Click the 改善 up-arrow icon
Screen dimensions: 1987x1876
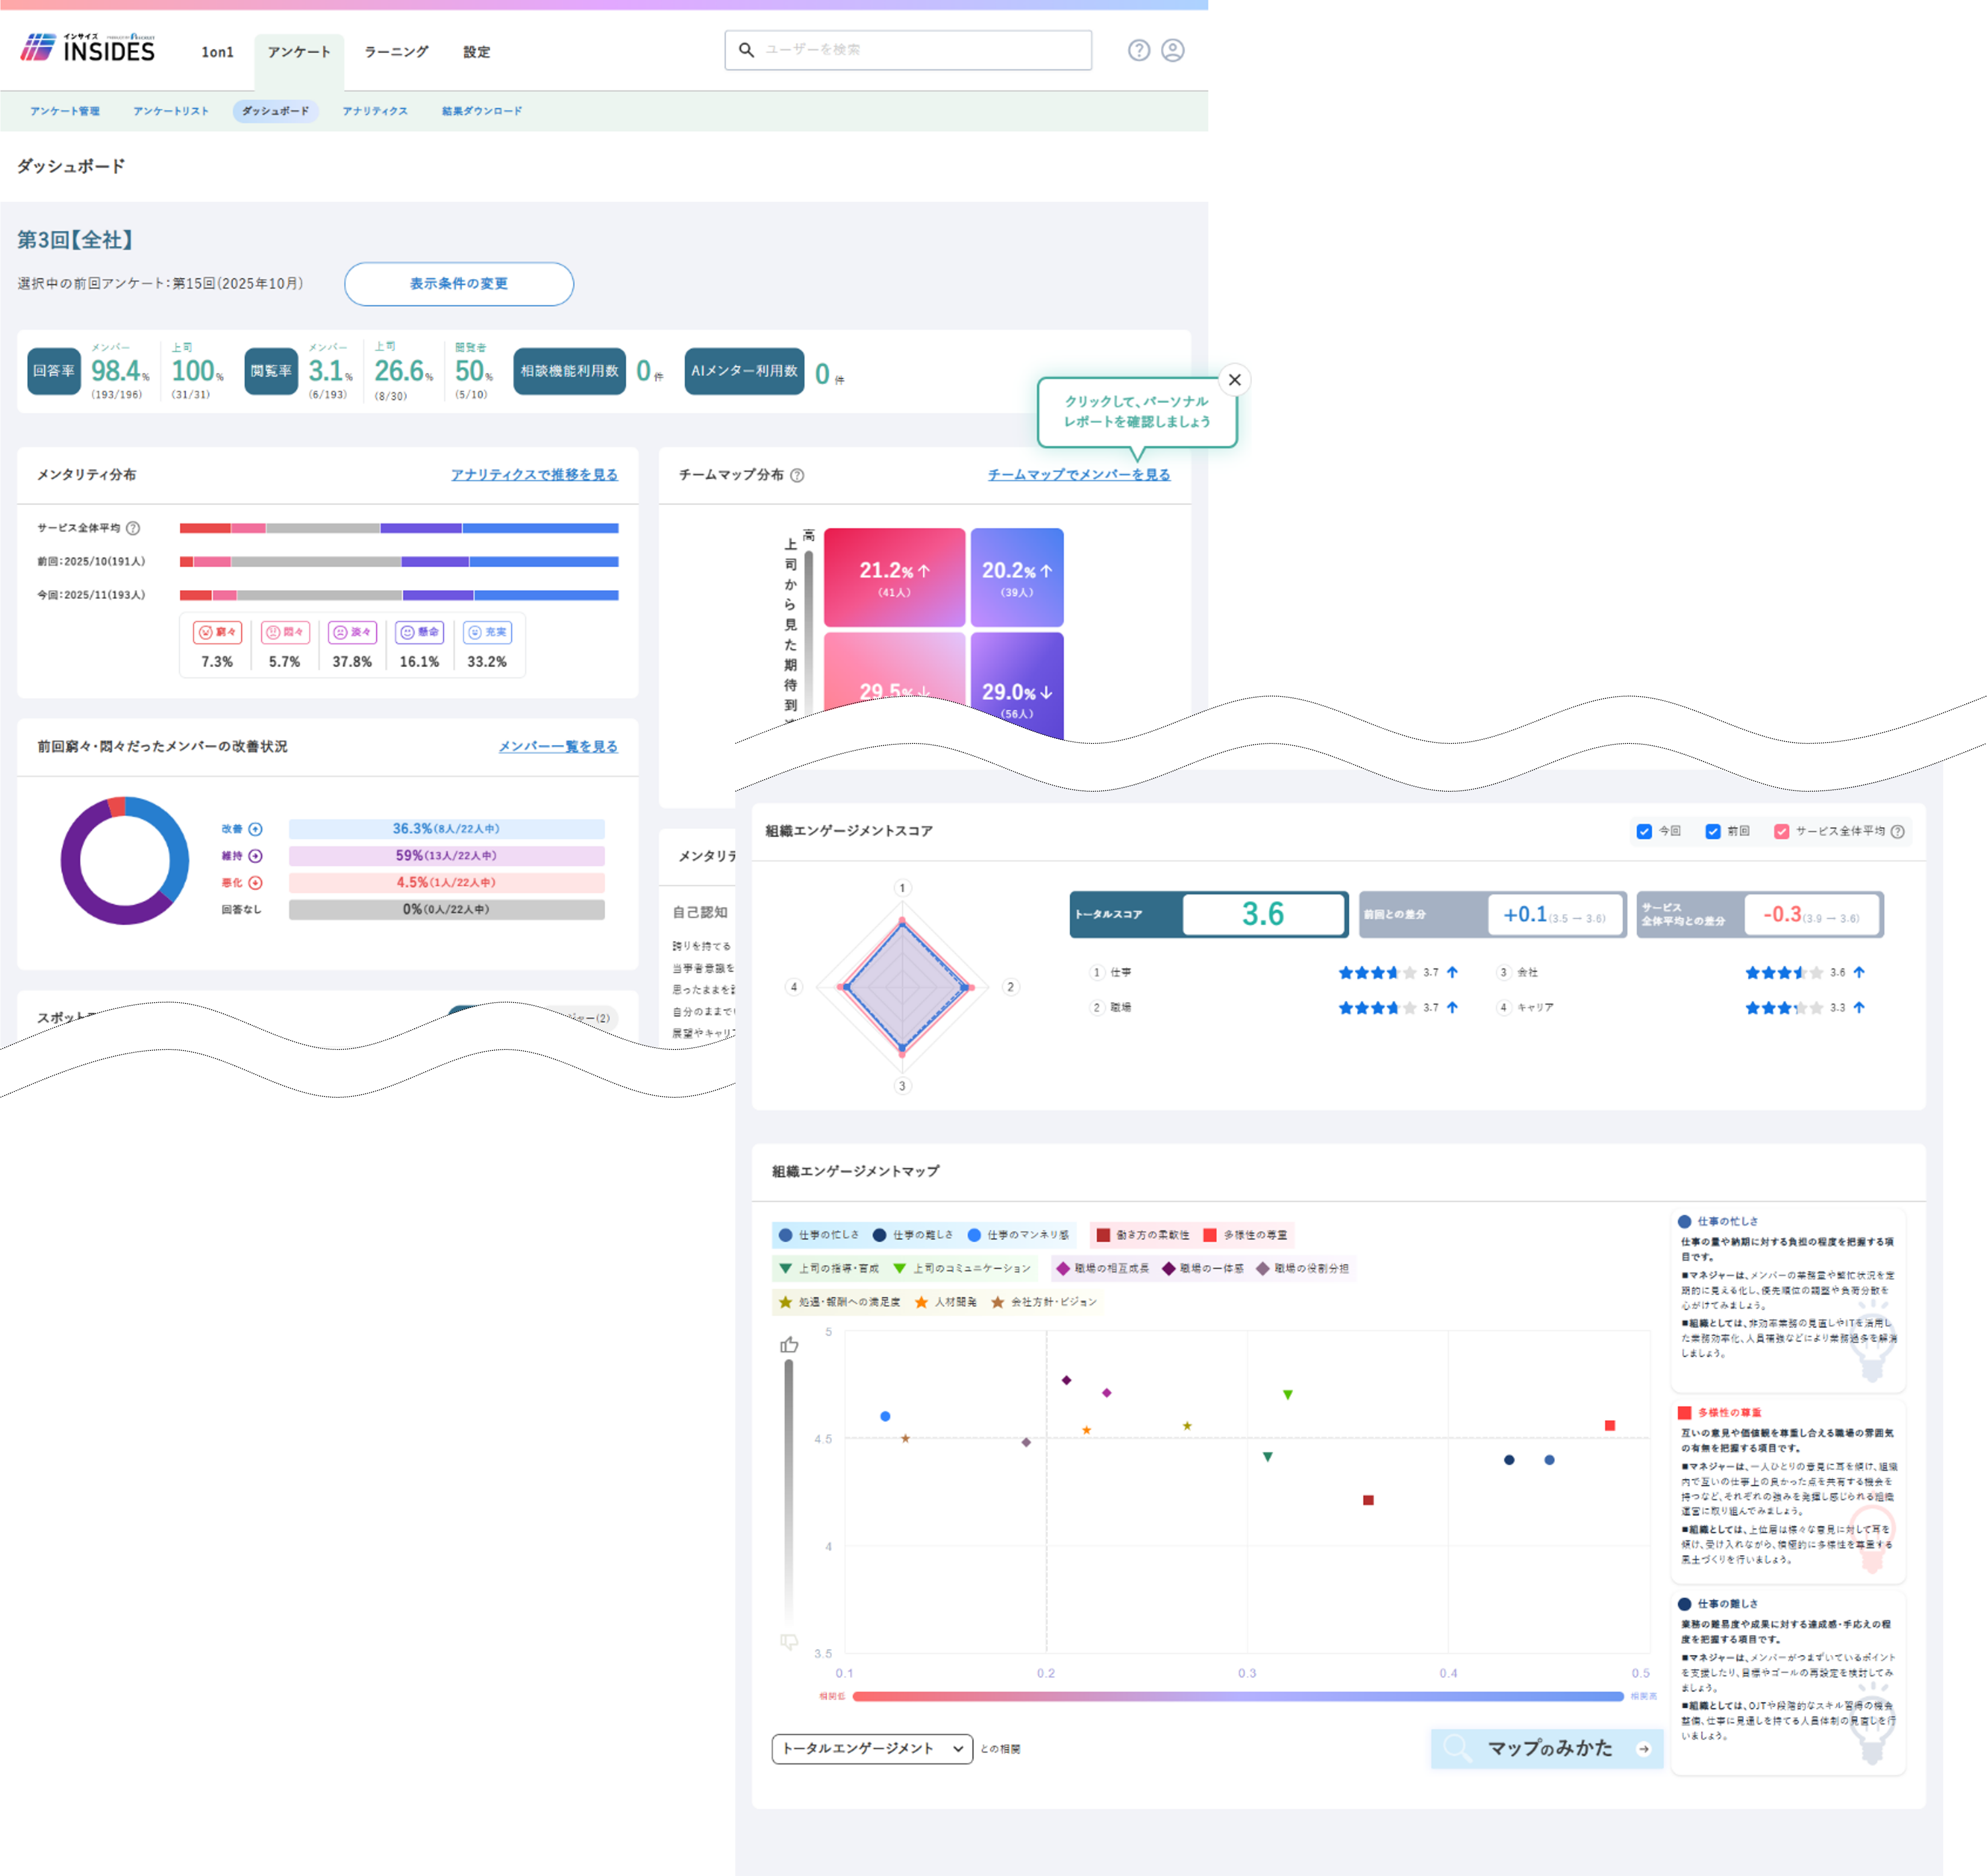click(x=256, y=830)
